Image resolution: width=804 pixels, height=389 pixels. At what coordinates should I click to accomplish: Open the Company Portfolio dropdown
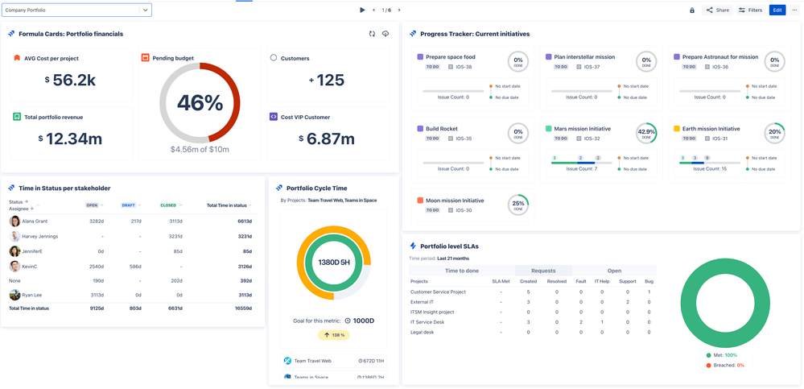145,10
